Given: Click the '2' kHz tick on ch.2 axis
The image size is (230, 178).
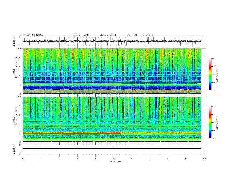Looking at the screenshot, I should [20, 133].
